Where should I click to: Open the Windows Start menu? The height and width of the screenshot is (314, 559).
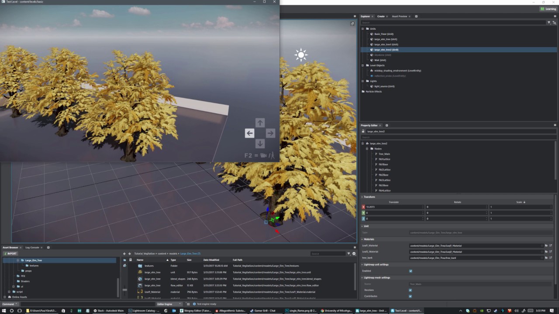pyautogui.click(x=4, y=311)
